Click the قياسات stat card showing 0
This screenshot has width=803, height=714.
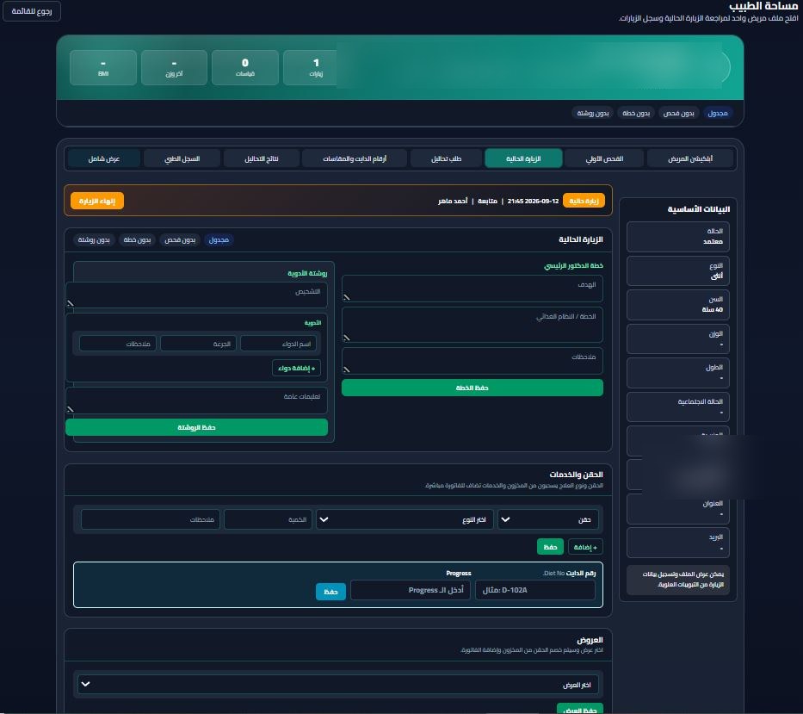(x=245, y=67)
